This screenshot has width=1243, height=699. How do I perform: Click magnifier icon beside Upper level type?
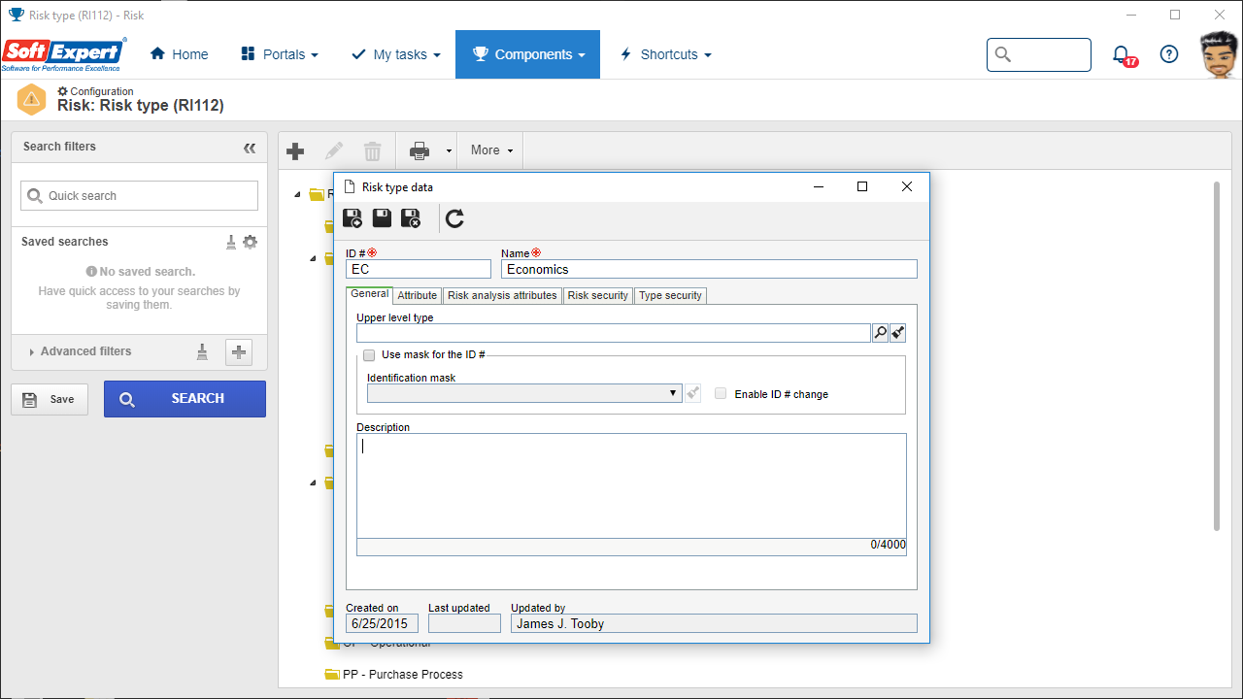tap(880, 333)
